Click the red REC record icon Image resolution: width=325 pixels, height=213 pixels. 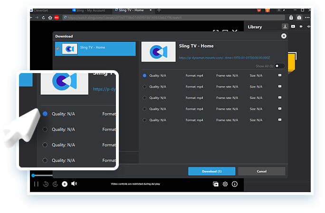click(57, 18)
